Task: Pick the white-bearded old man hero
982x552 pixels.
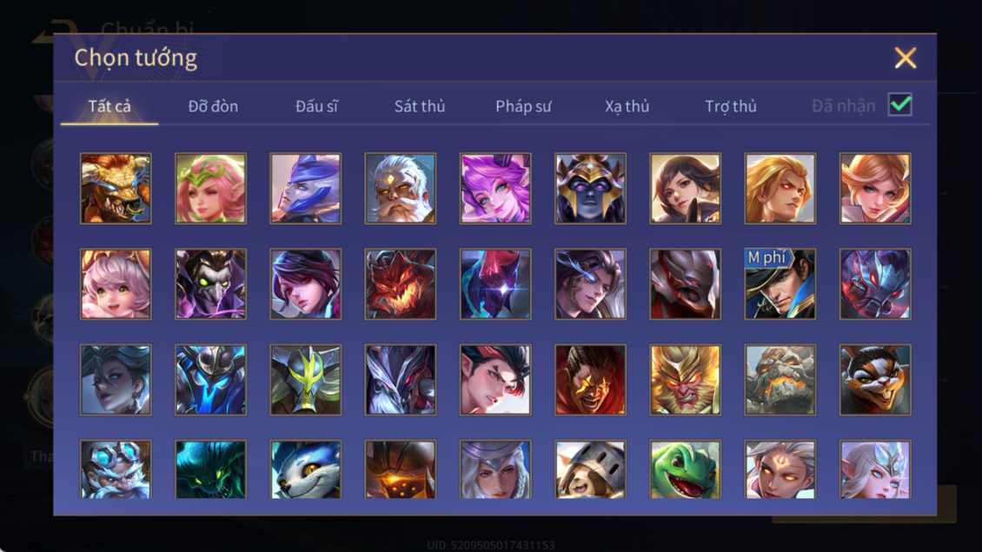Action: (x=401, y=189)
